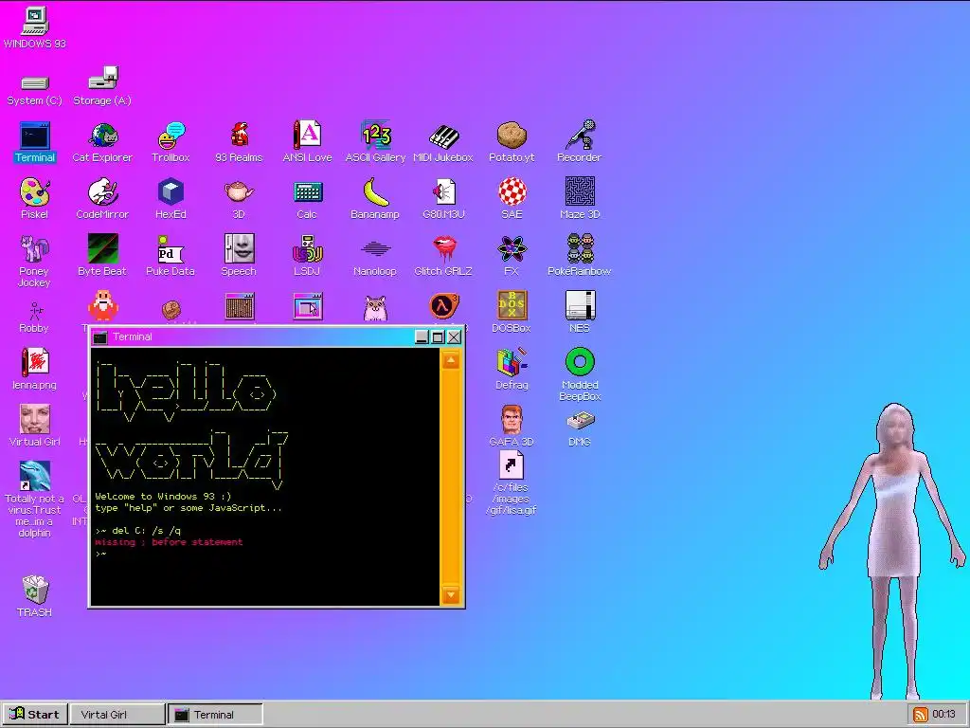This screenshot has width=970, height=728.
Task: Launch the Recorder microphone icon
Action: 580,142
